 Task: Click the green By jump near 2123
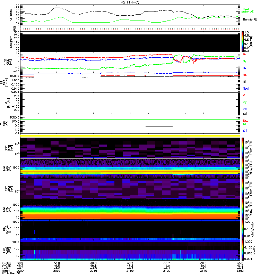173,59
